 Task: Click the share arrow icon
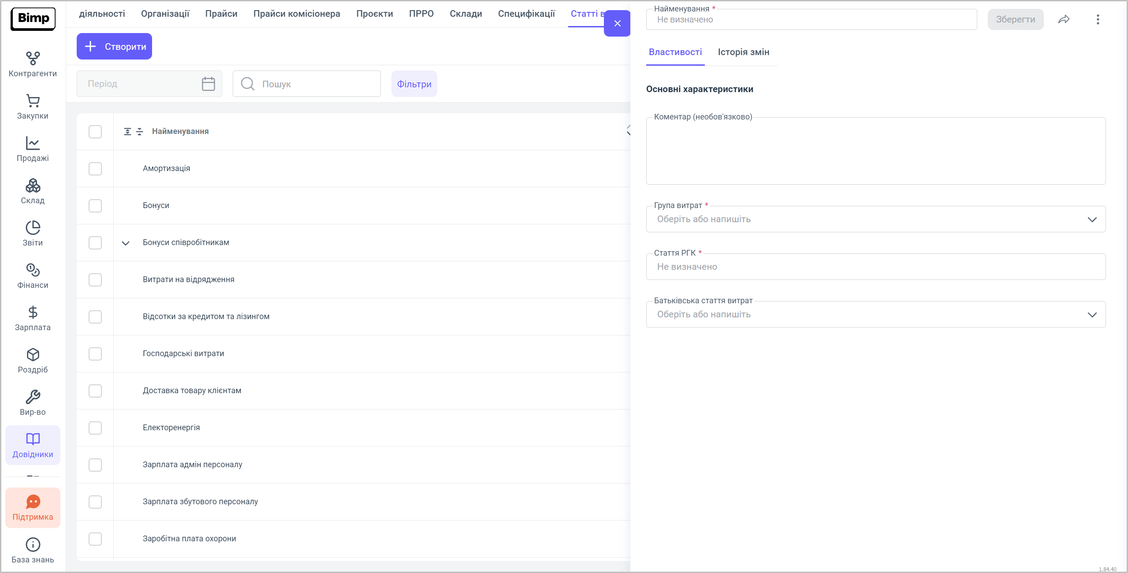pyautogui.click(x=1064, y=19)
